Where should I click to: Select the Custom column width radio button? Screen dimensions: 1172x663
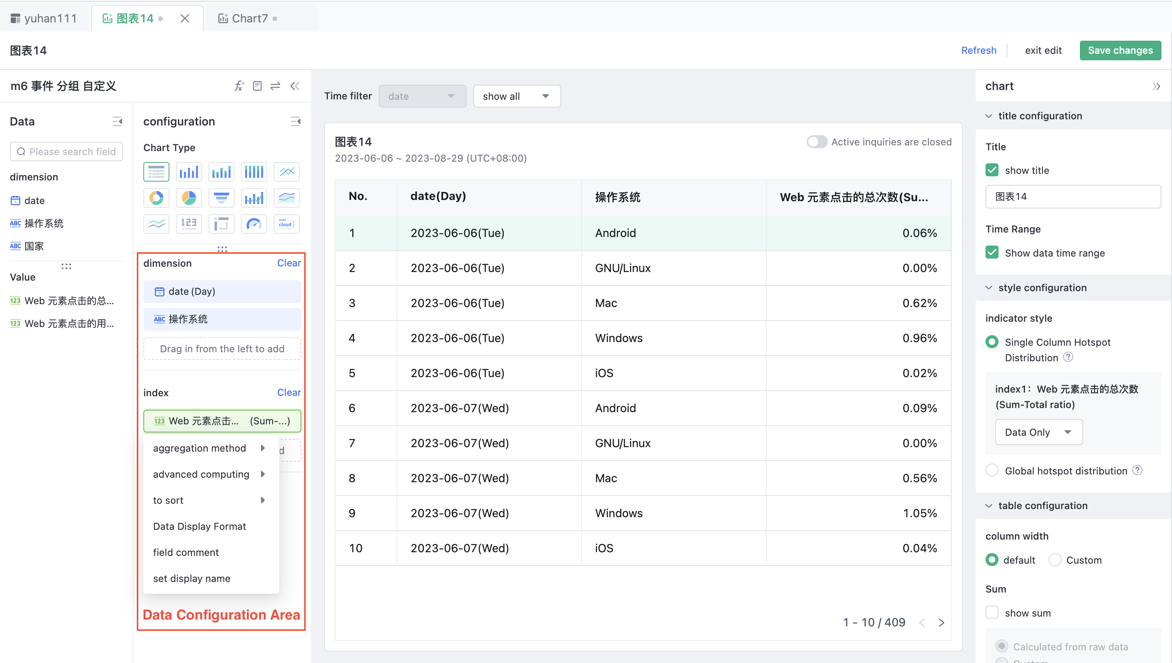click(x=1055, y=560)
